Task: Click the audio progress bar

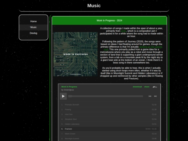Action: coord(105,96)
